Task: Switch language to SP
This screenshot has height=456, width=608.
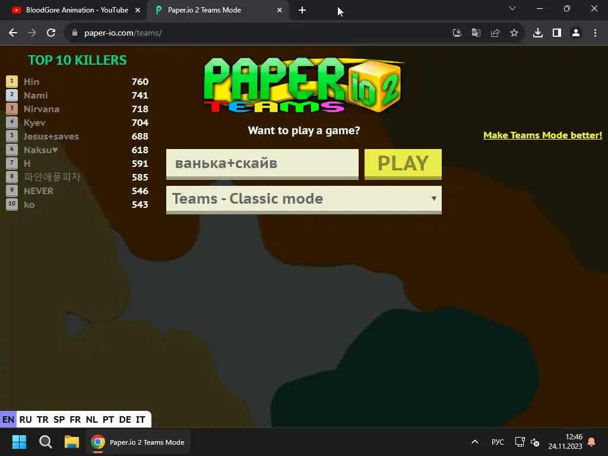Action: pos(59,420)
